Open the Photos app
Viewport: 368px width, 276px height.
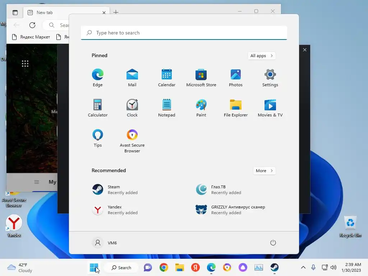[x=236, y=78]
